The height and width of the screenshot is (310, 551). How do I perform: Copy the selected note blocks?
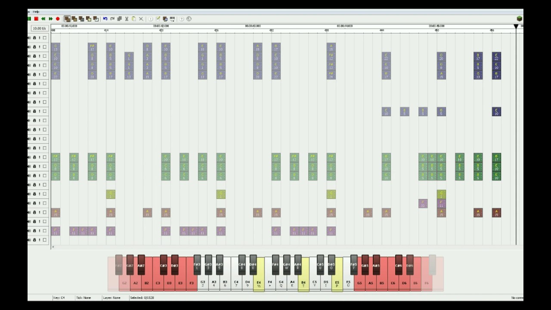(x=120, y=19)
